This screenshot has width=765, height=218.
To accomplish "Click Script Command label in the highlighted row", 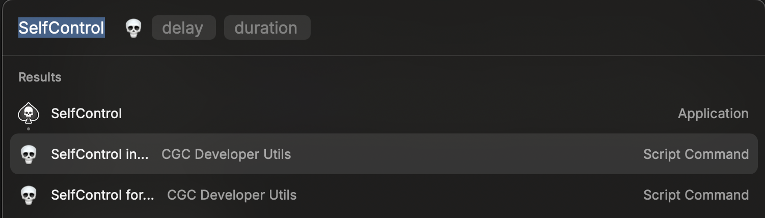I will [x=696, y=154].
